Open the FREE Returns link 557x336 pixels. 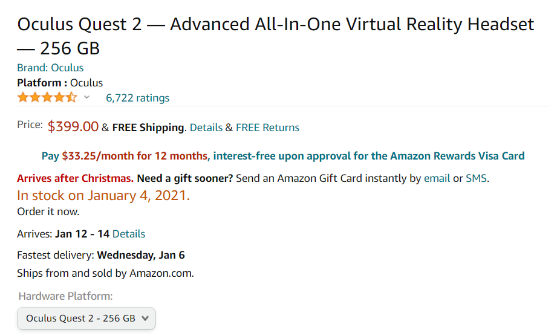pyautogui.click(x=267, y=128)
